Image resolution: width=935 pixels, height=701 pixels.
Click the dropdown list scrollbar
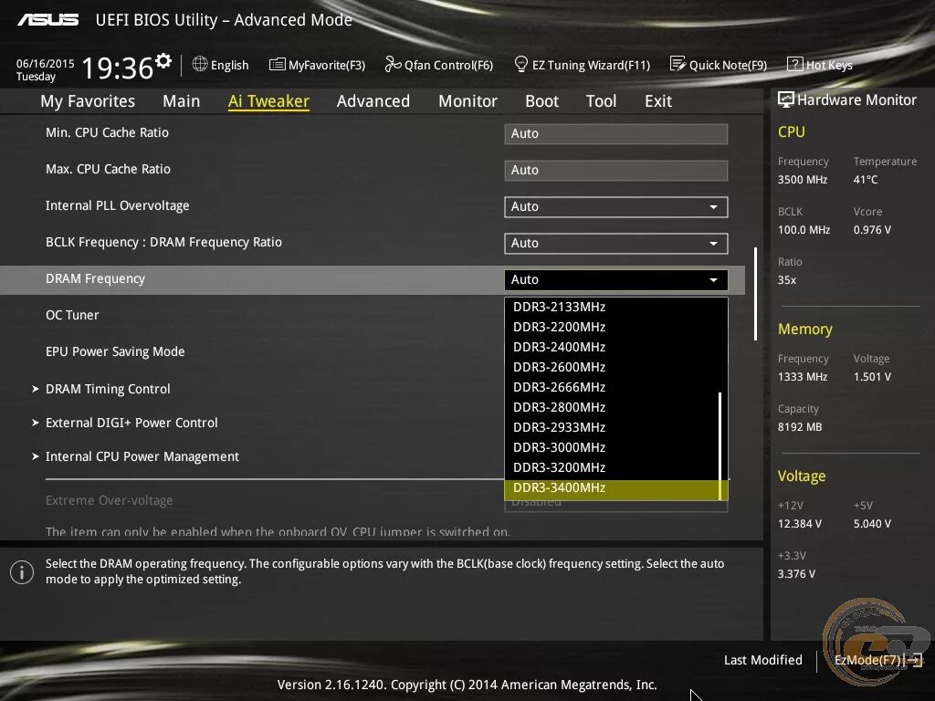720,445
